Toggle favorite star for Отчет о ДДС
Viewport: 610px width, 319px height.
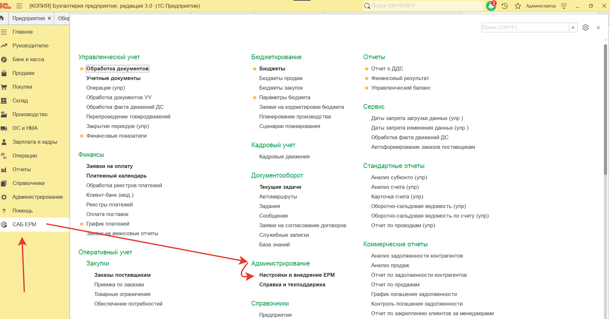[366, 69]
